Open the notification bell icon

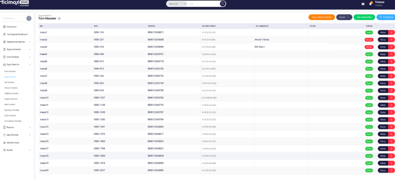[370, 4]
